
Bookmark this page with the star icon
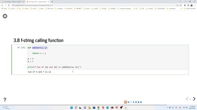[181, 5]
